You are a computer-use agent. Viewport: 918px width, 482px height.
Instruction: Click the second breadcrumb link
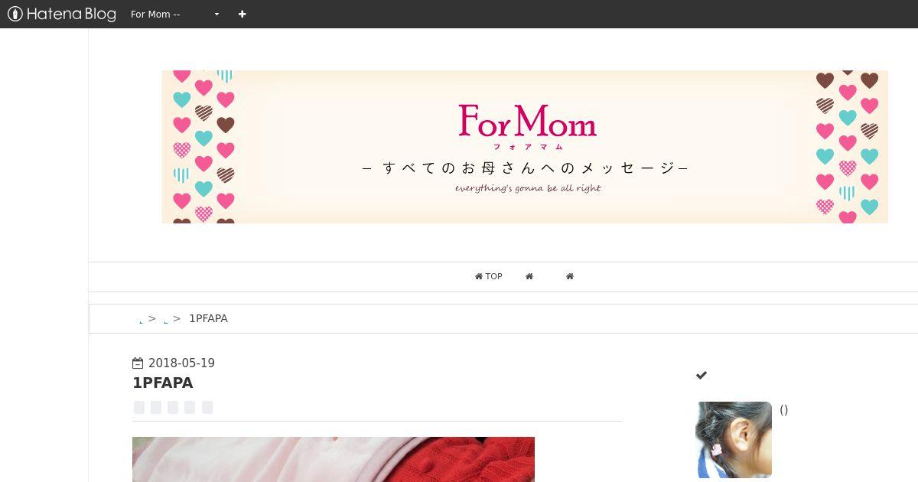click(x=166, y=320)
